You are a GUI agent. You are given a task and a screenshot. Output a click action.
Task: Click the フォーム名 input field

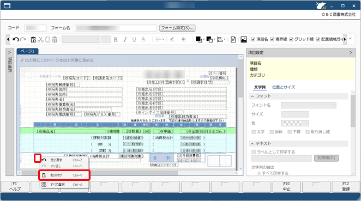click(x=116, y=28)
